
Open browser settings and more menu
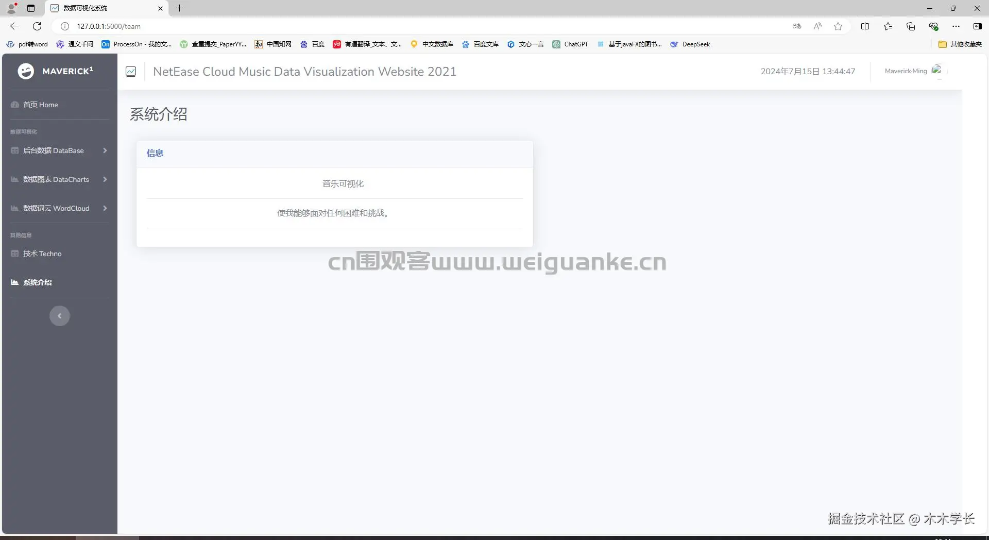coord(956,26)
